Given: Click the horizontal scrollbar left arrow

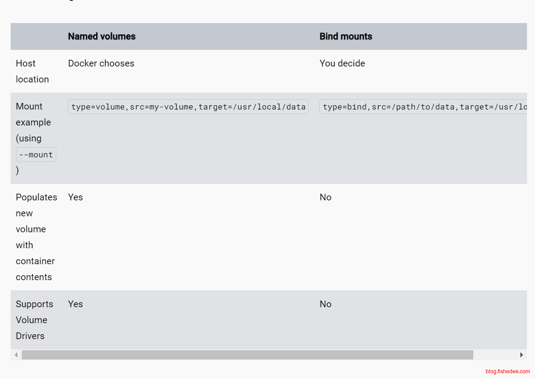Looking at the screenshot, I should [x=16, y=355].
